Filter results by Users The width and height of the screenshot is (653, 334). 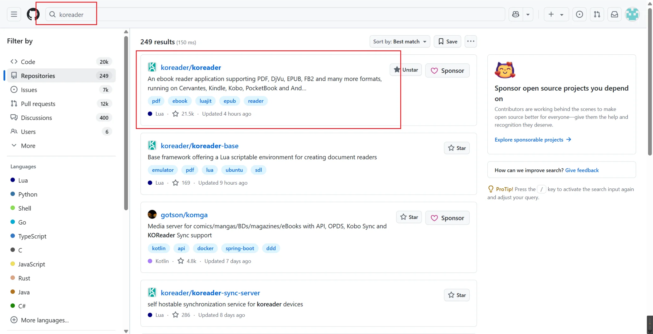coord(61,131)
